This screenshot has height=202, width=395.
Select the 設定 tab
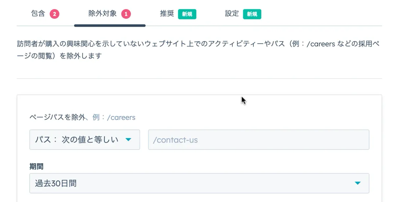[x=231, y=13]
